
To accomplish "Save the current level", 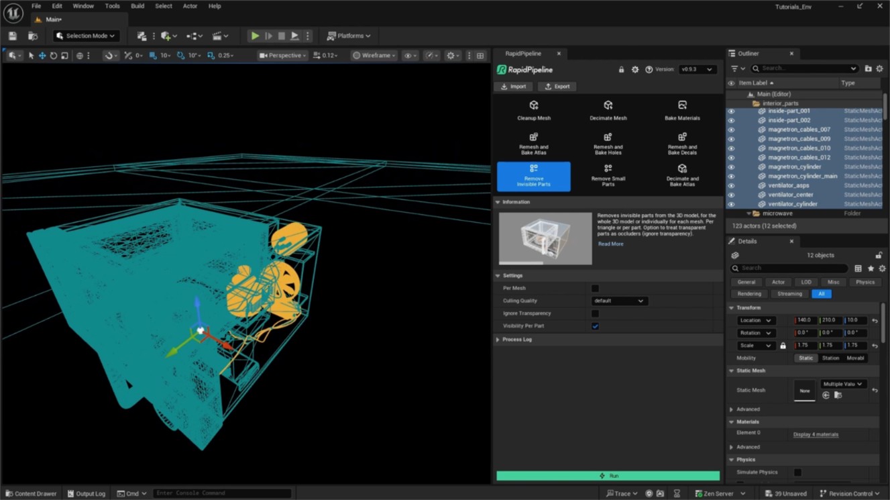I will (13, 36).
